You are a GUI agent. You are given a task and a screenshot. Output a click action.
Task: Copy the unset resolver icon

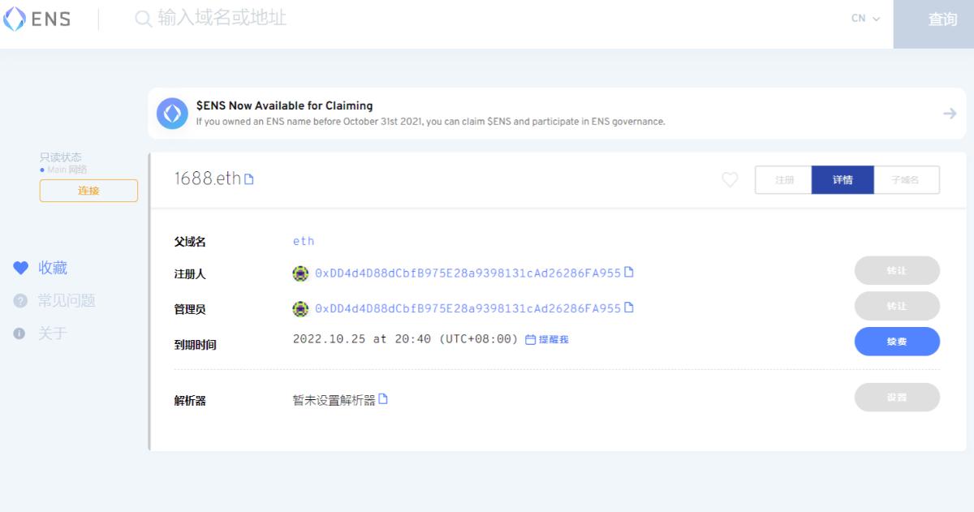pos(383,399)
